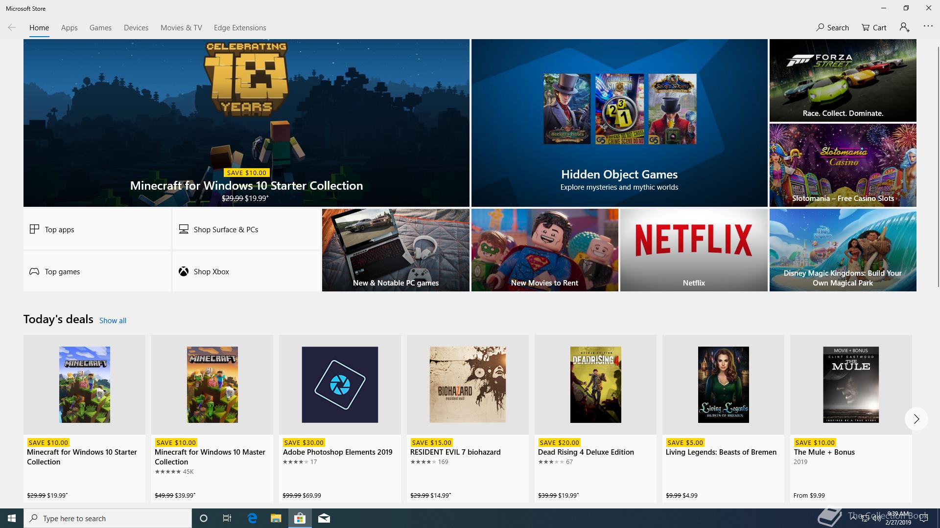Open New & Notable PC games tile
The image size is (940, 528).
click(396, 250)
